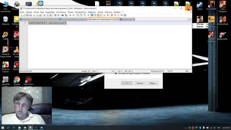
Task: Click the Open file toolbar icon
Action: (x=24, y=15)
